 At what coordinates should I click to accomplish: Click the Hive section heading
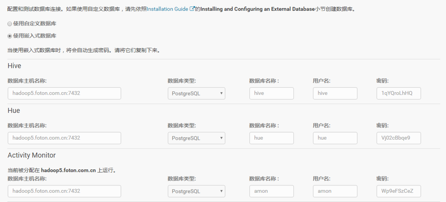click(x=14, y=66)
